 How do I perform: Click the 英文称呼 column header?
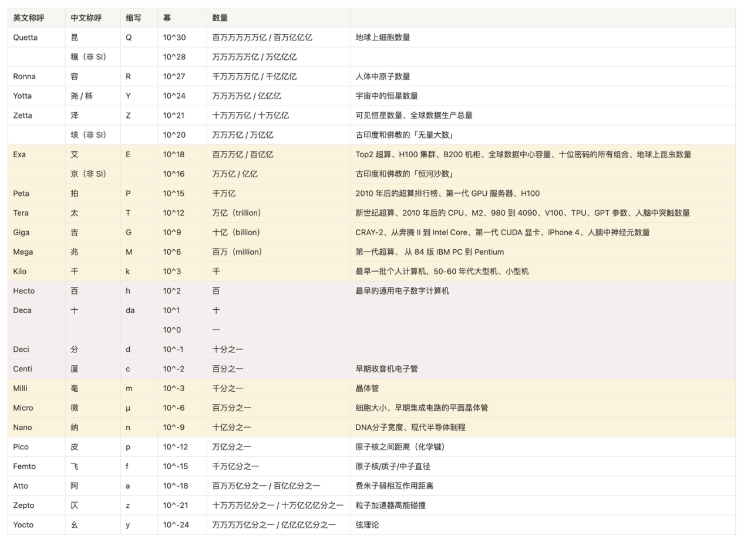(36, 18)
